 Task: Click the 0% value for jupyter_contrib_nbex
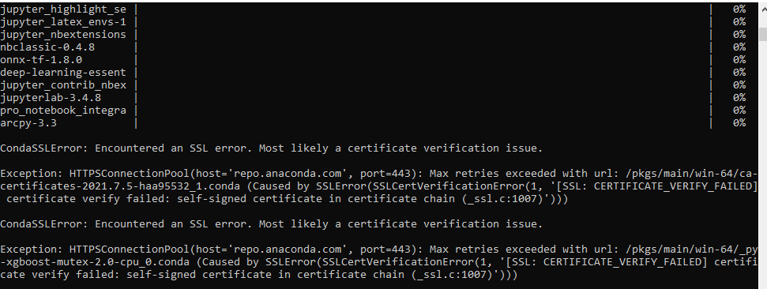point(739,85)
